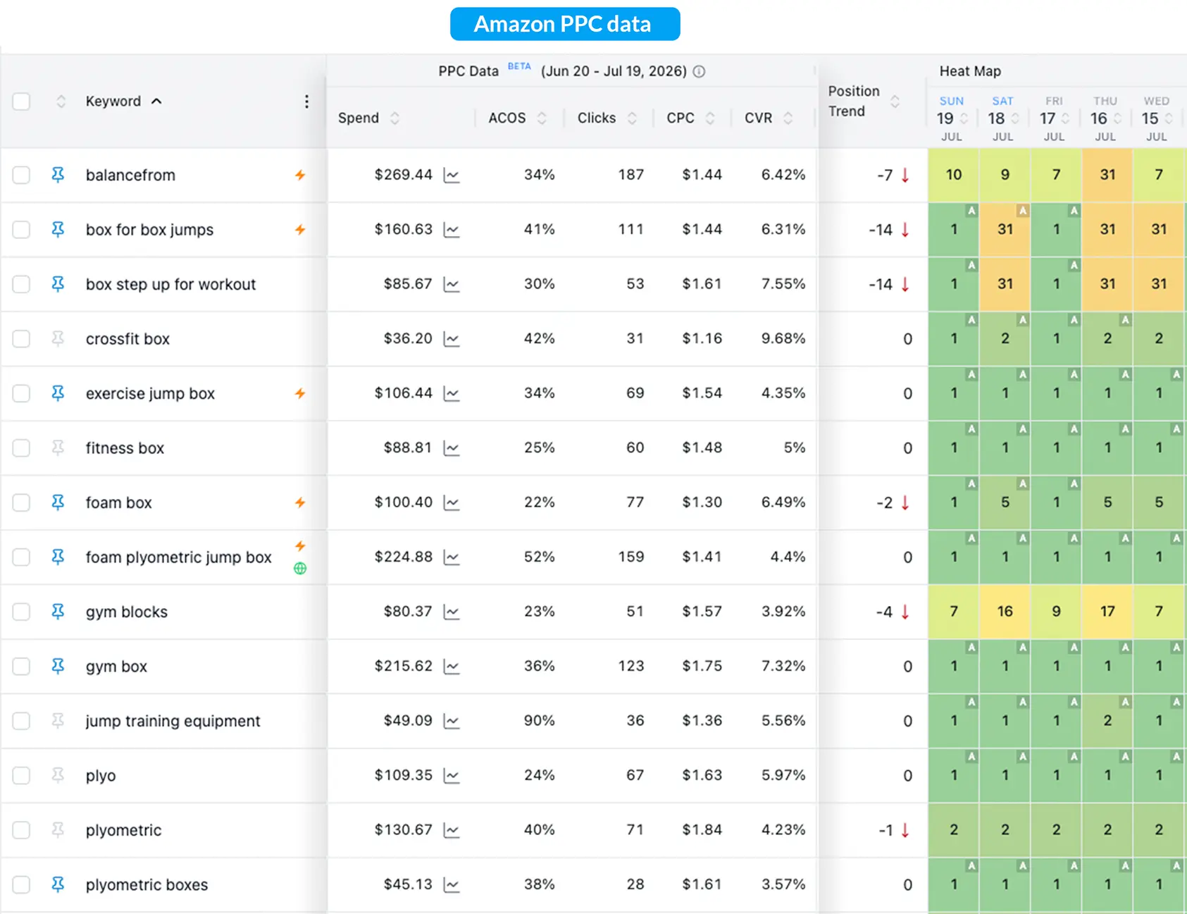Image resolution: width=1187 pixels, height=914 pixels.
Task: Click gym blocks heat map cell showing 16
Action: point(1005,612)
